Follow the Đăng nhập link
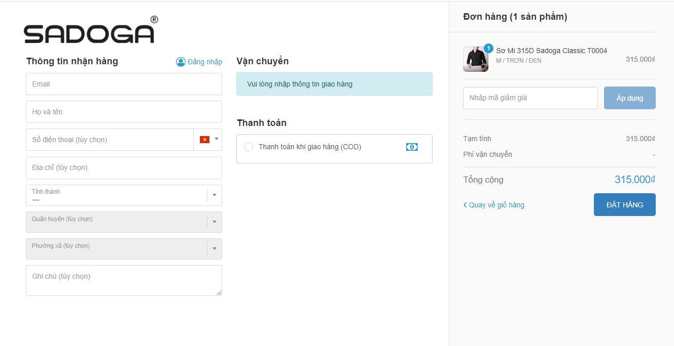Viewport: 674px width, 346px height. tap(204, 62)
